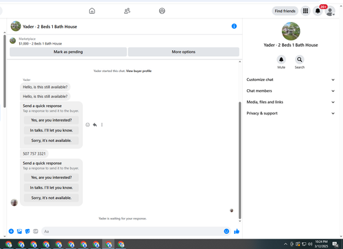
Task: Show hidden system tray icons chevron
Action: click(285, 244)
